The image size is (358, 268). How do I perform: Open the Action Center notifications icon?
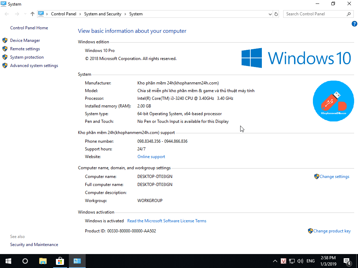(x=347, y=261)
